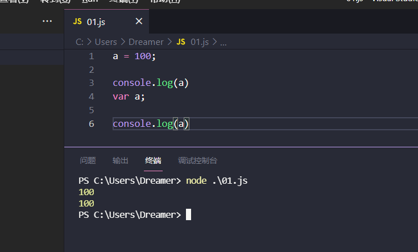Switch to the 输出 panel tab
This screenshot has height=252, width=418.
[120, 160]
